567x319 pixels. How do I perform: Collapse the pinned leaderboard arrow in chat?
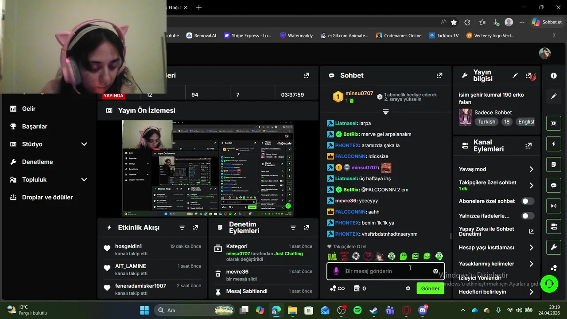[x=385, y=112]
